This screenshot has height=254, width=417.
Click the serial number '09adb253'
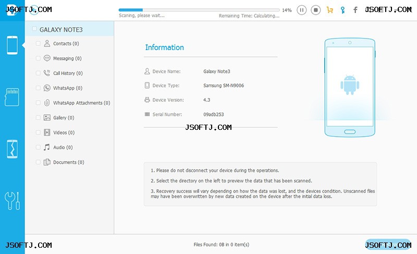(214, 114)
